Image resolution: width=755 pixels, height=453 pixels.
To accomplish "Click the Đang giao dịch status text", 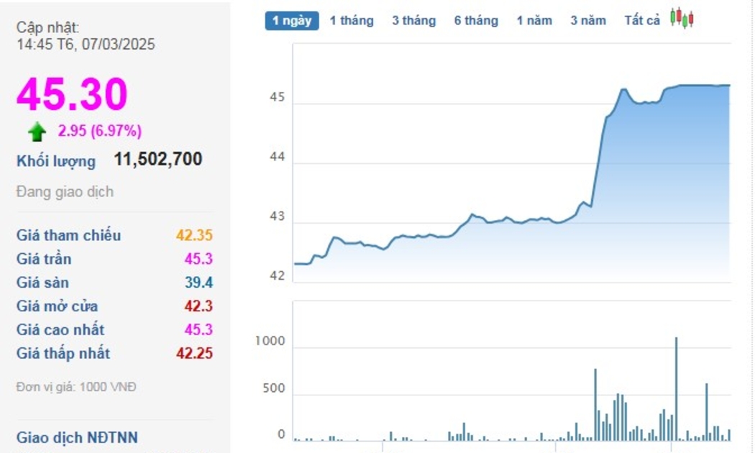I will click(x=65, y=192).
